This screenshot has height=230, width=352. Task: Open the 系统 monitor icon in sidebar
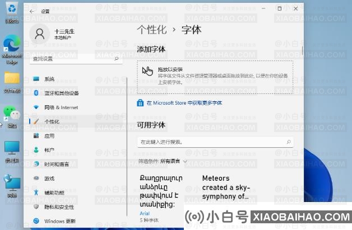[36, 79]
